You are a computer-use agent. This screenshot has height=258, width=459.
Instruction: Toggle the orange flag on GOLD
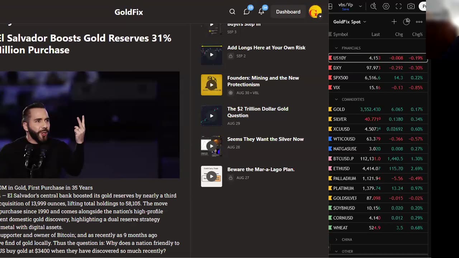coord(330,109)
